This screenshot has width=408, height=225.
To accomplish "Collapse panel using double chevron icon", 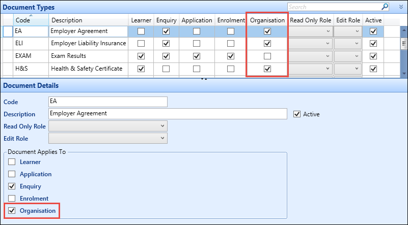I will pyautogui.click(x=401, y=7).
